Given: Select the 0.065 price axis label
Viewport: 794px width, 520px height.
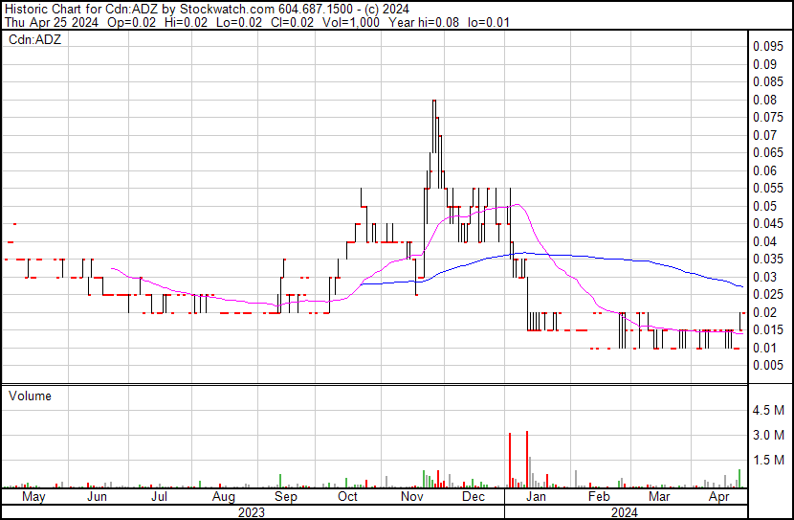Looking at the screenshot, I should coord(768,152).
